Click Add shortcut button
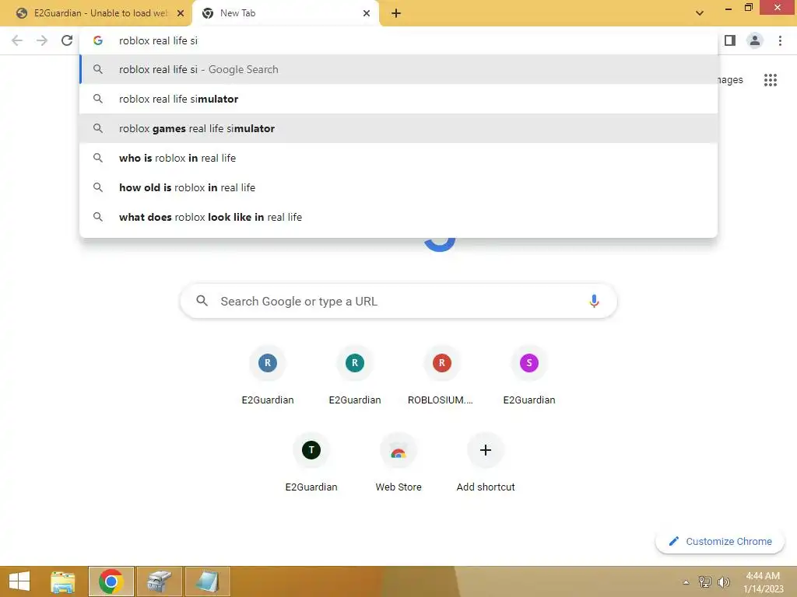Viewport: 797px width, 597px height. pyautogui.click(x=486, y=463)
